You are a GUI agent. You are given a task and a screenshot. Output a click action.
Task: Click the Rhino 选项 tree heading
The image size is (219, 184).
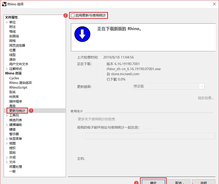click(14, 73)
